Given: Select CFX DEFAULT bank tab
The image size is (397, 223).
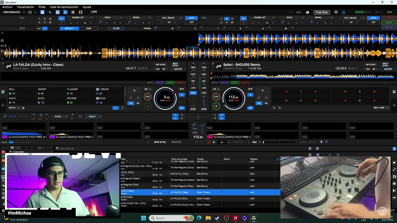Looking at the screenshot, I should 69,28.
